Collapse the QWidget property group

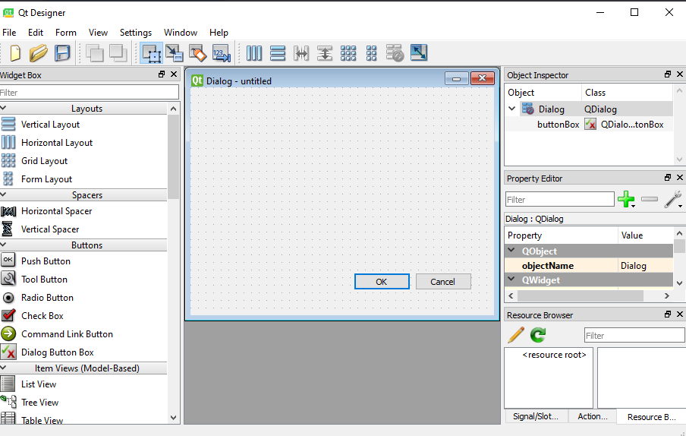511,280
